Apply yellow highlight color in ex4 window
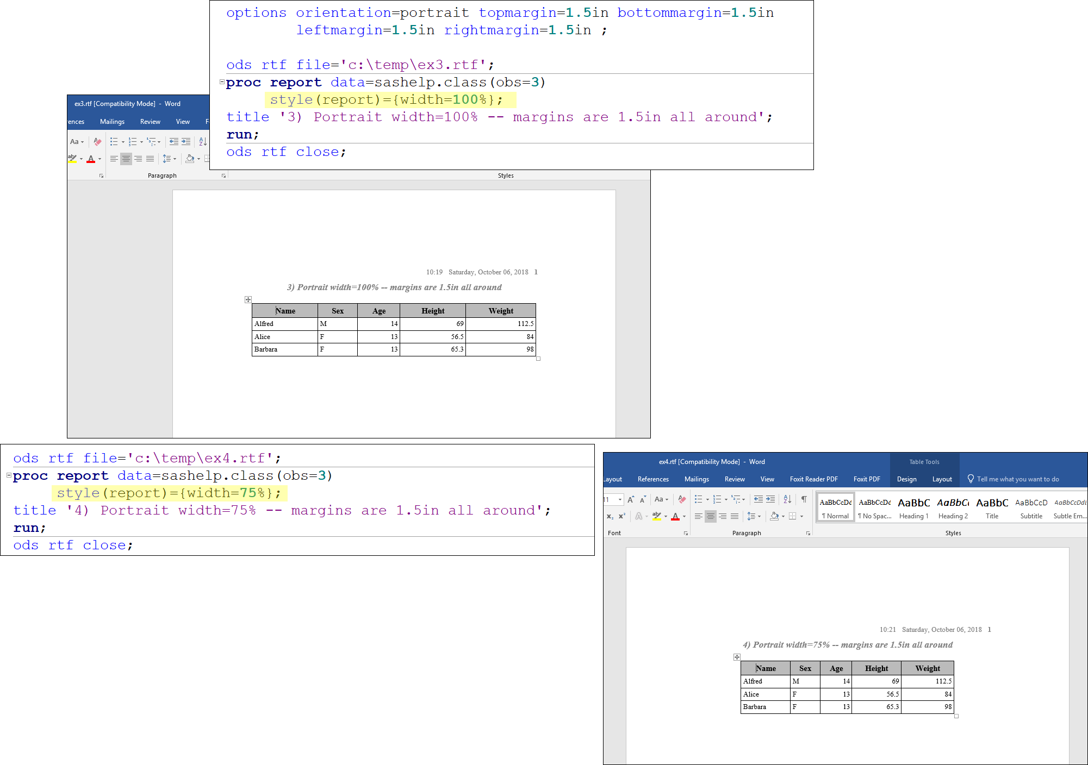This screenshot has width=1088, height=765. tap(657, 516)
